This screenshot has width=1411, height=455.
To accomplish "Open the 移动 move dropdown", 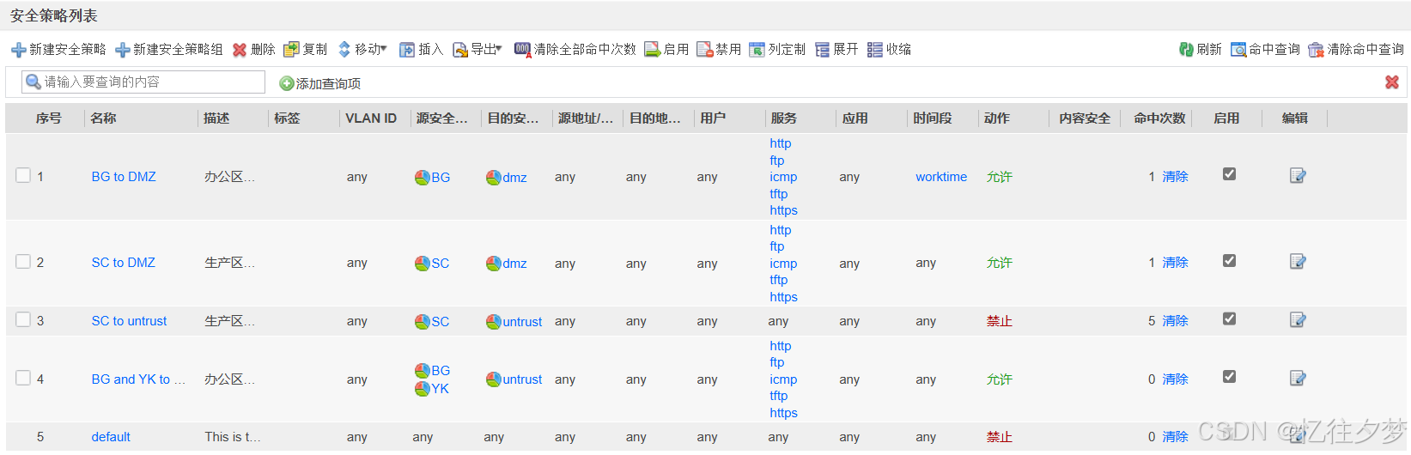I will 362,50.
